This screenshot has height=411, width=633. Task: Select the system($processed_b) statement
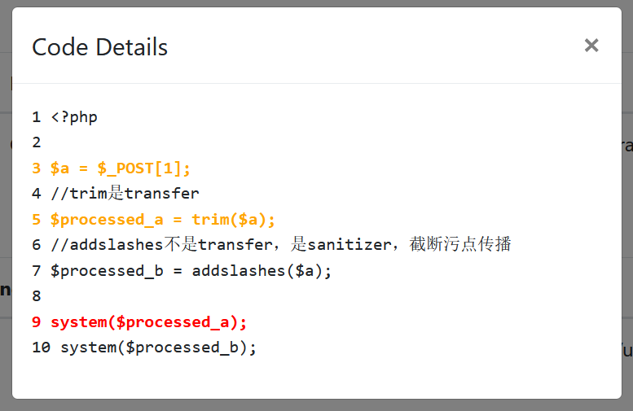(158, 348)
